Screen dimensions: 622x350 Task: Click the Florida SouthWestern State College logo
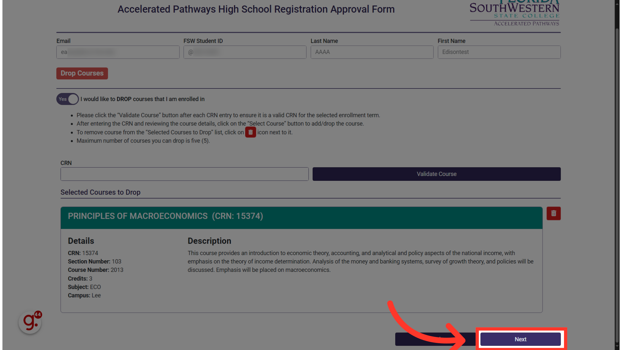[x=514, y=13]
